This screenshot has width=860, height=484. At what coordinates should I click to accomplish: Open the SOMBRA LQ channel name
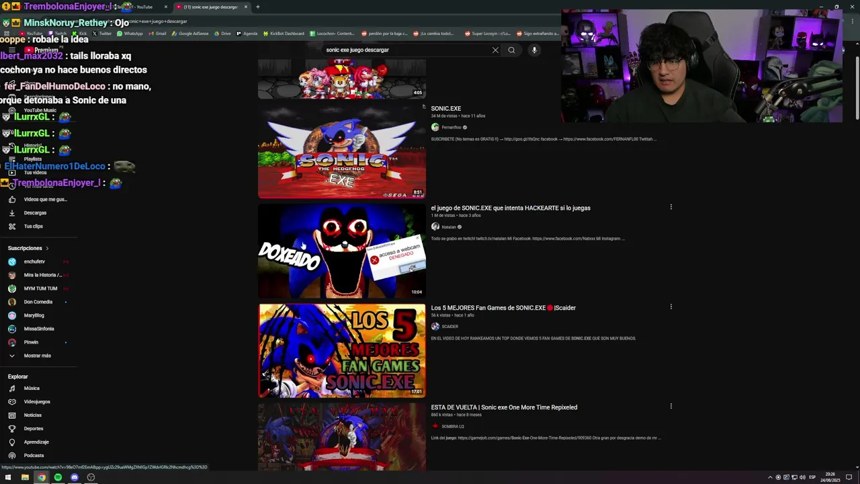(x=453, y=426)
